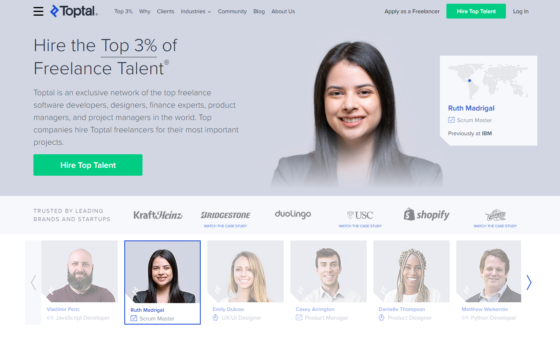Go to the Community nav item
Viewport: 560px width, 339px height.
(233, 12)
